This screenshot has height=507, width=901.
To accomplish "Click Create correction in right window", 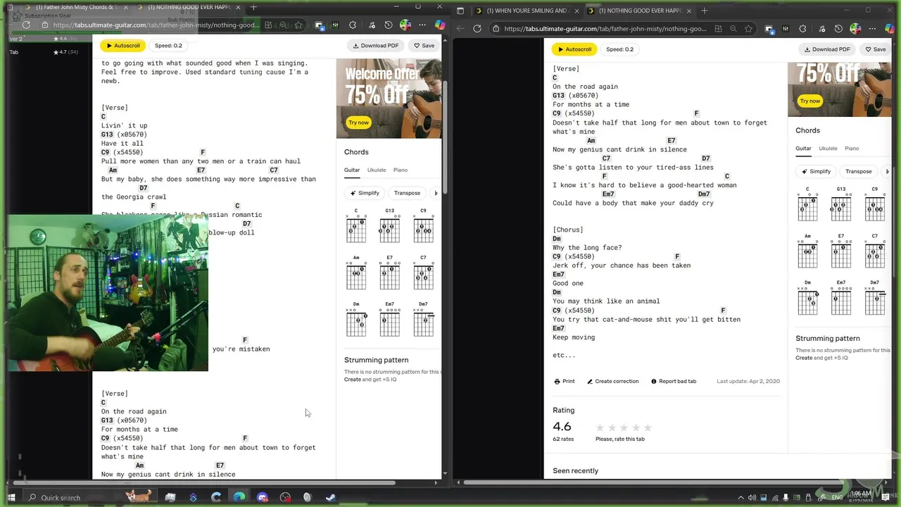I will tap(612, 381).
